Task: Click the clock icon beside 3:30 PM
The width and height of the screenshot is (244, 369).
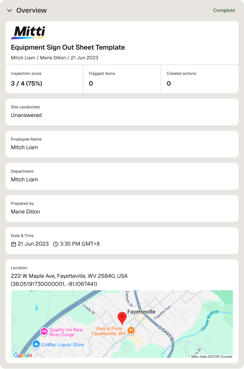Action: point(56,244)
